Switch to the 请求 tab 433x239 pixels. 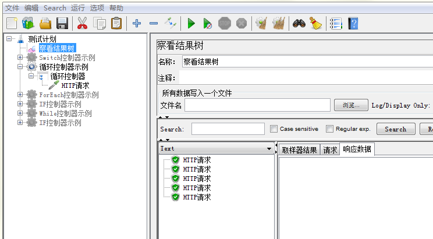point(330,150)
